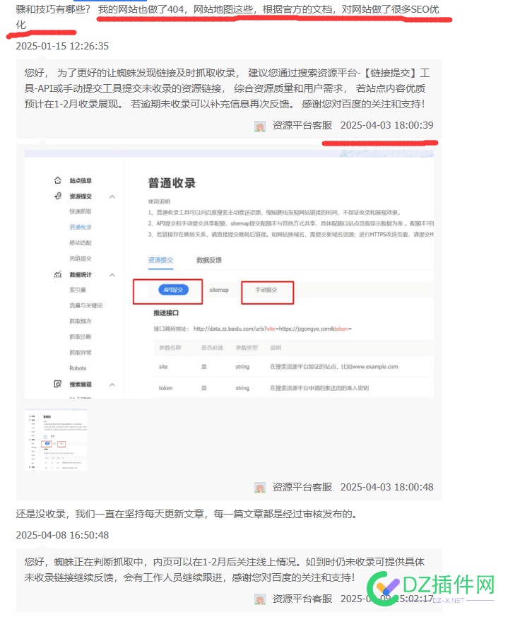508x617 pixels.
Task: Click the 数据统计 chart icon
Action: [58, 274]
